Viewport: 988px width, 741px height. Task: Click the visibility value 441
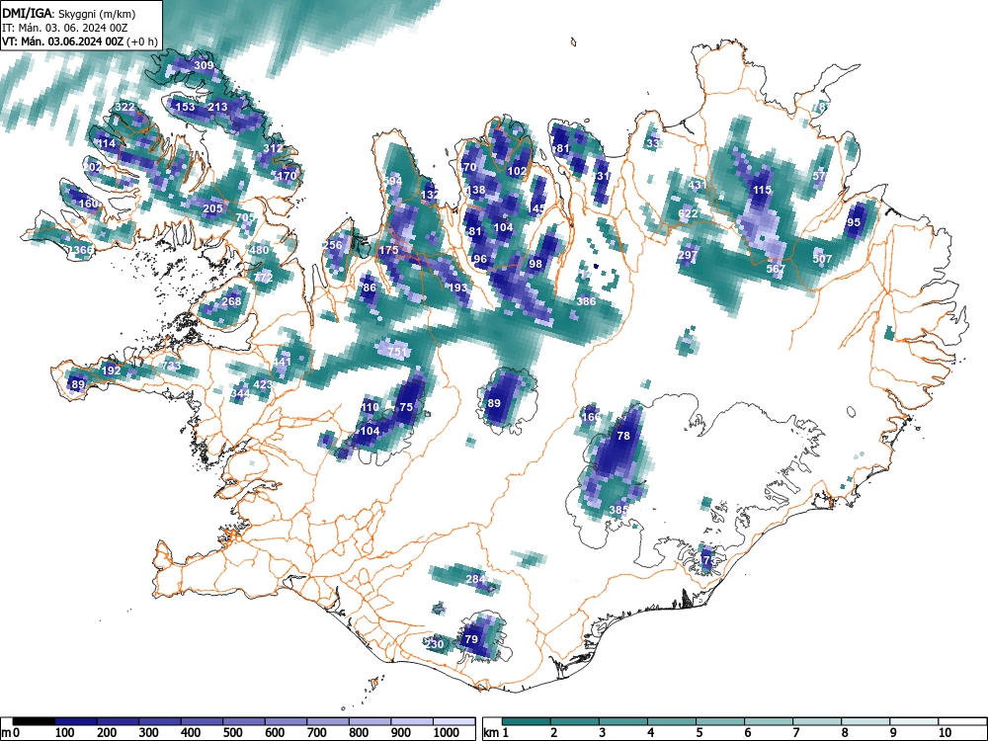click(x=282, y=362)
